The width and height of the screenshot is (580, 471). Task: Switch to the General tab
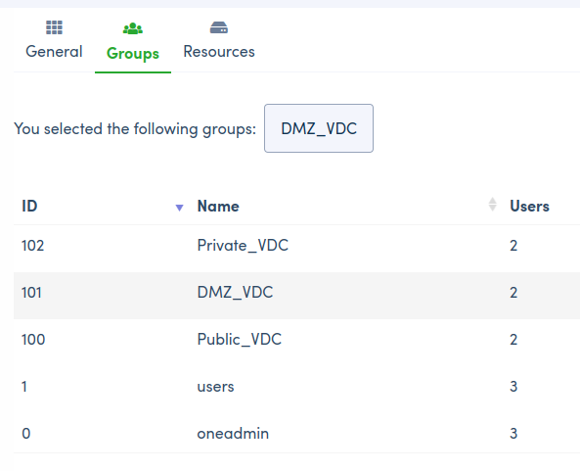[x=54, y=40]
